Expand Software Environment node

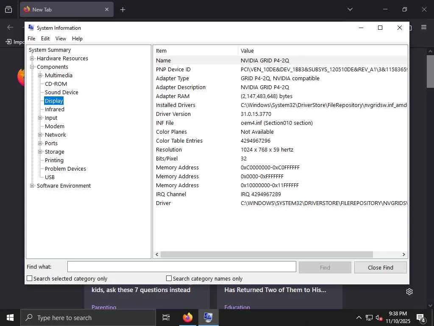click(32, 186)
